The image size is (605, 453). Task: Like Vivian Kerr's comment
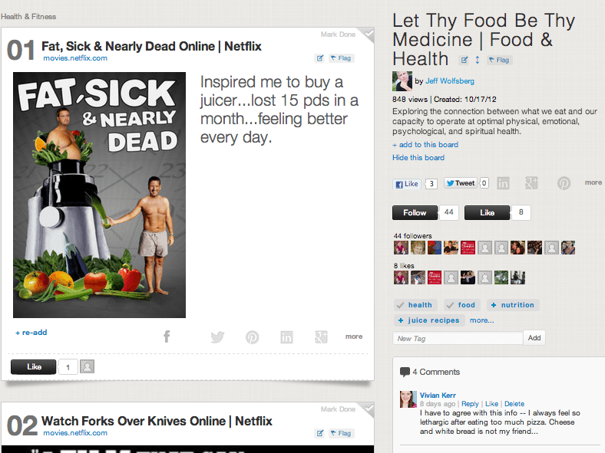click(x=491, y=404)
